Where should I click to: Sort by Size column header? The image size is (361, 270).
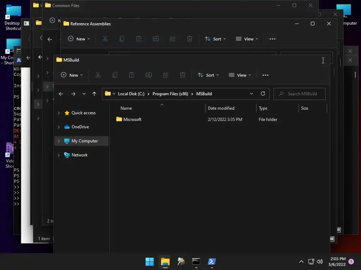[304, 108]
